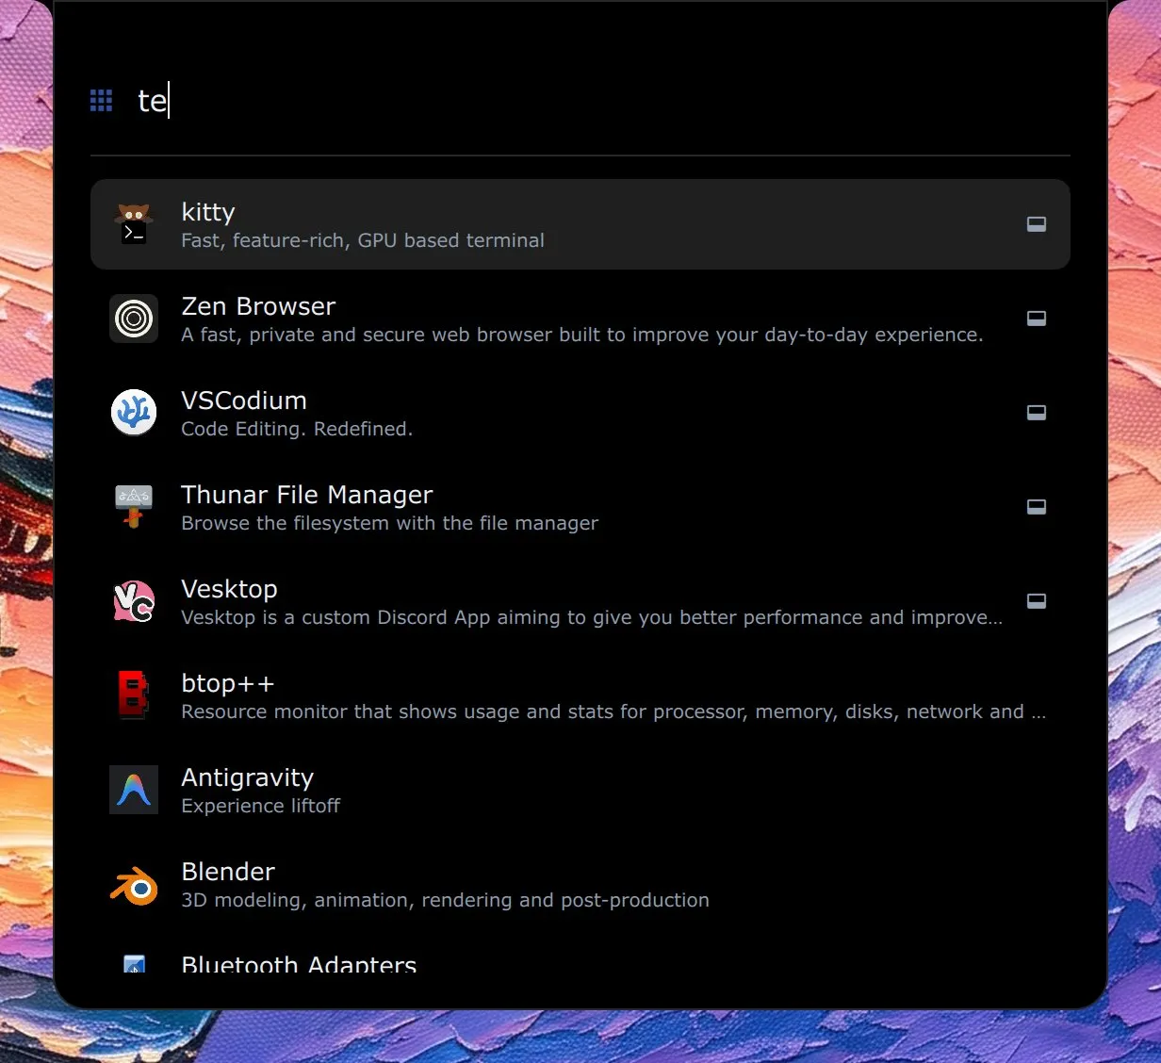
Task: Click the Zen Browser "A fast, private and secure" description
Action: pyautogui.click(x=582, y=335)
